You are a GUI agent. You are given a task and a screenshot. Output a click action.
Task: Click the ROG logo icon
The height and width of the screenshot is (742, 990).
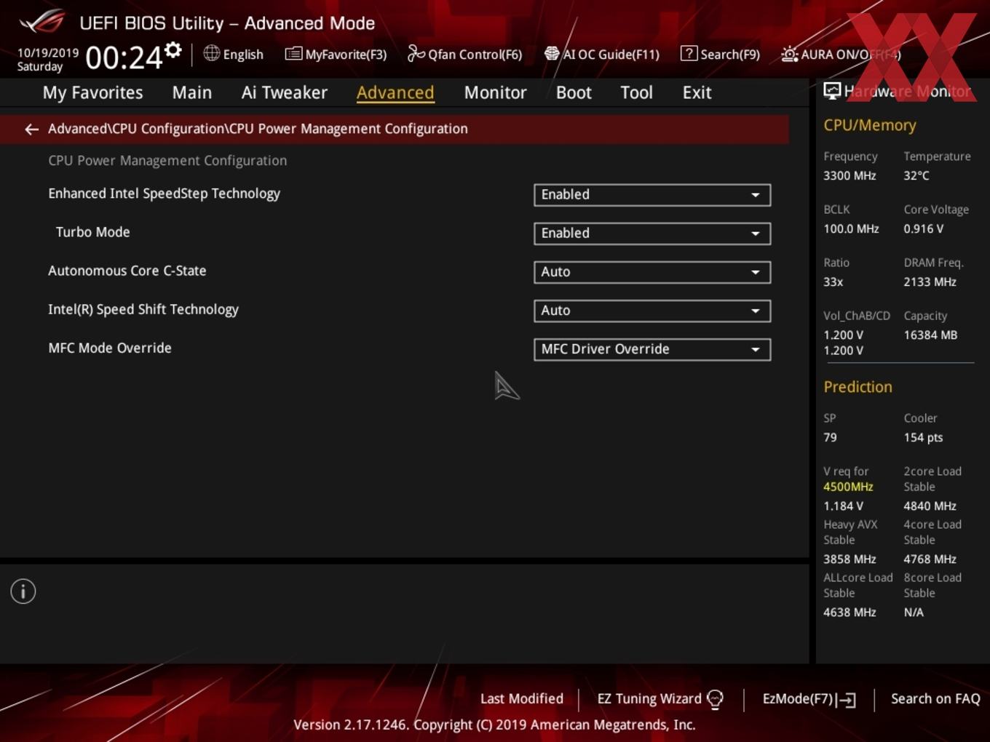pos(42,21)
